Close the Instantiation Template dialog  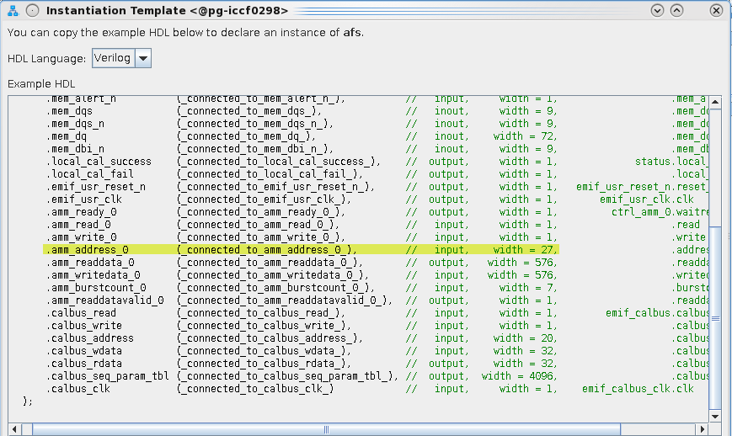pyautogui.click(x=716, y=10)
